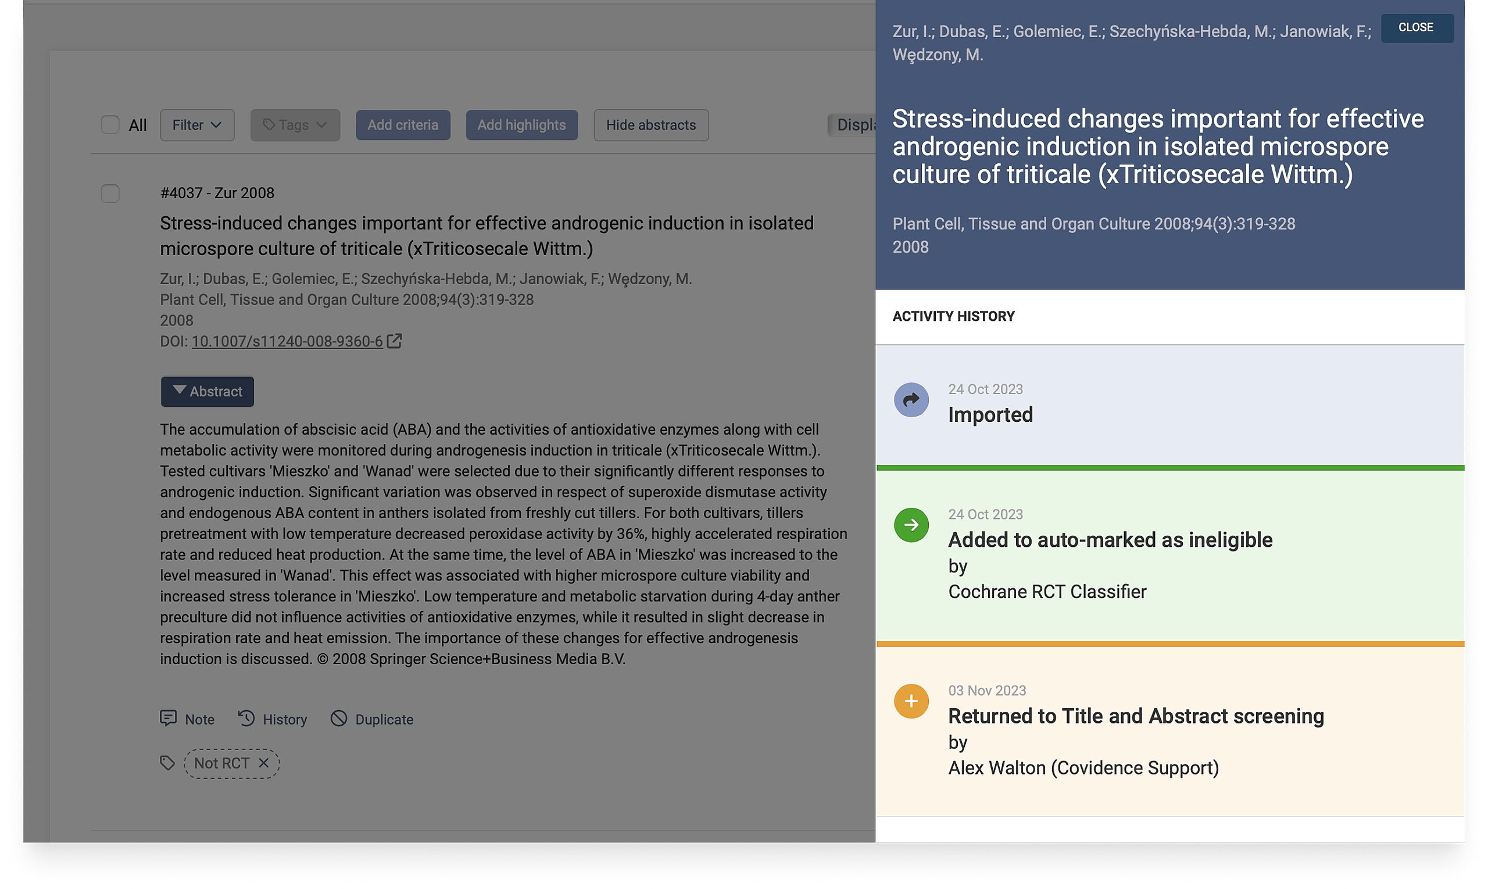Remove the Not RCT tag with X

pyautogui.click(x=264, y=763)
